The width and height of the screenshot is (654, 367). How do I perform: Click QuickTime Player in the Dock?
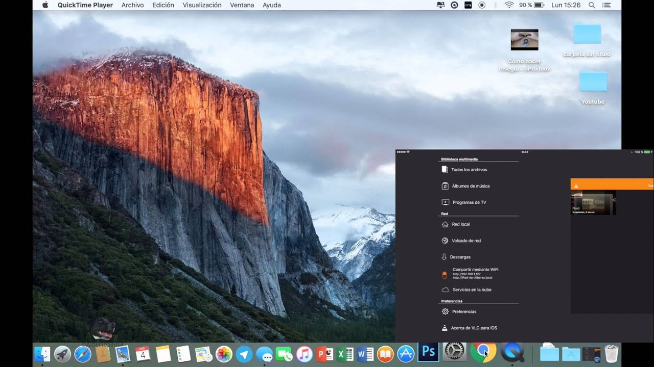tap(512, 352)
